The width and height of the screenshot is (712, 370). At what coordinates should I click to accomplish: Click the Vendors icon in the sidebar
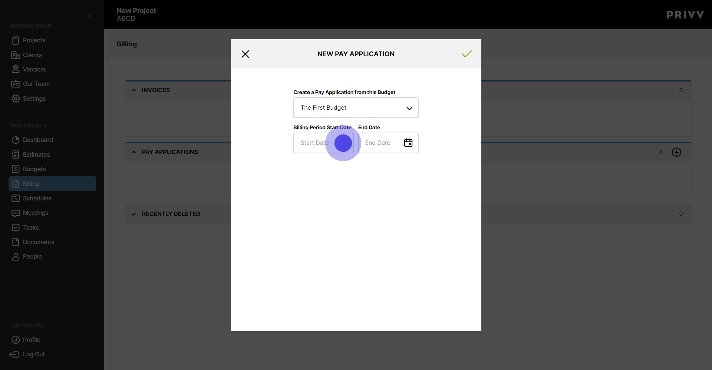tap(16, 69)
